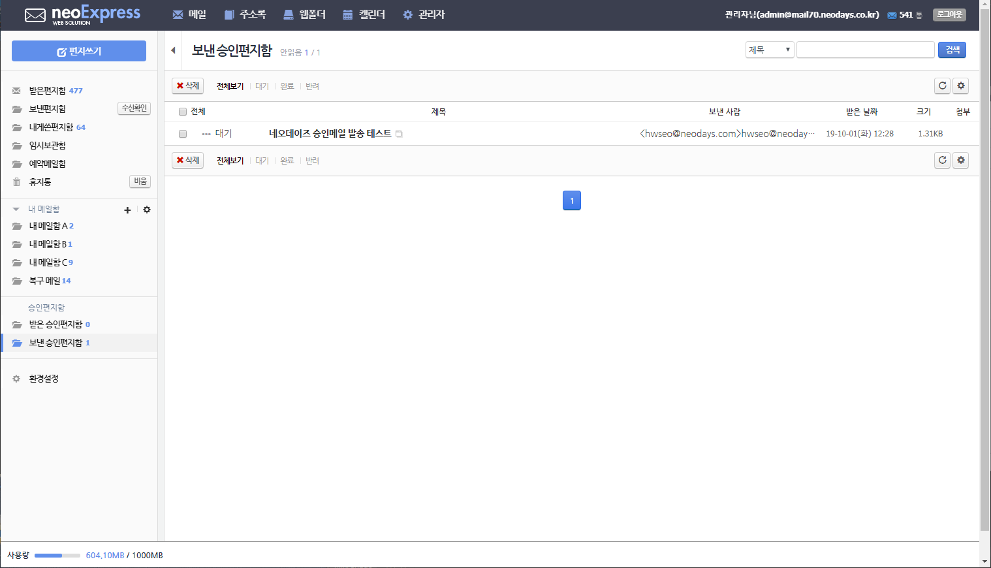This screenshot has height=568, width=991.
Task: Click the unread mail envelope icon showing 541
Action: (892, 15)
